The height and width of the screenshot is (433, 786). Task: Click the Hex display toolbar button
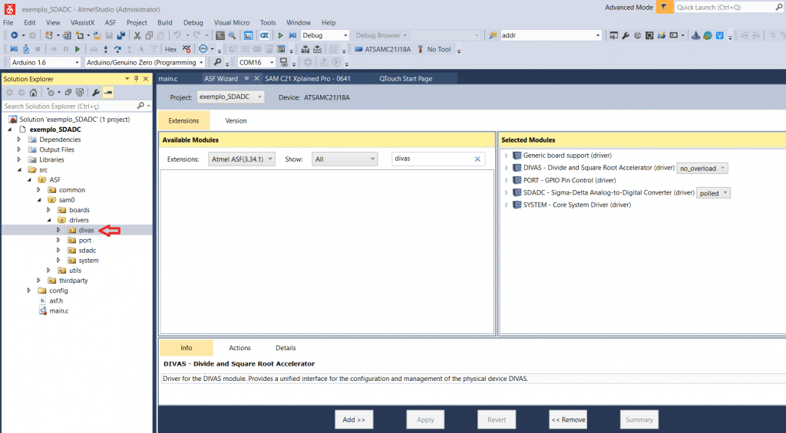pyautogui.click(x=170, y=49)
